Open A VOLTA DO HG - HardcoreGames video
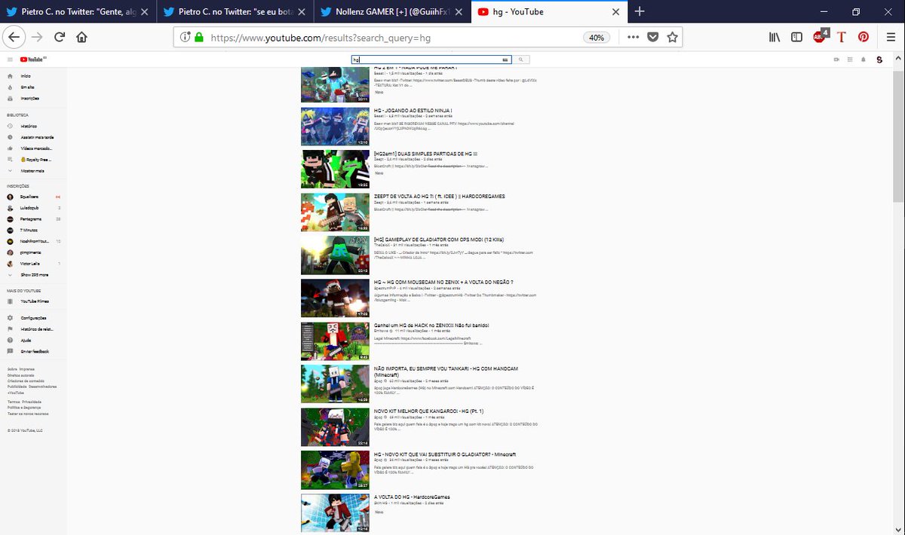The width and height of the screenshot is (905, 535). pos(412,497)
